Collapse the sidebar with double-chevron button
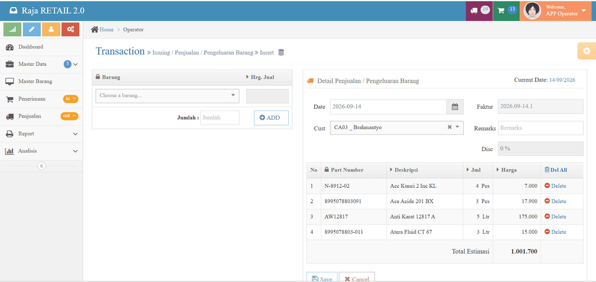The height and width of the screenshot is (282, 596). tap(41, 166)
